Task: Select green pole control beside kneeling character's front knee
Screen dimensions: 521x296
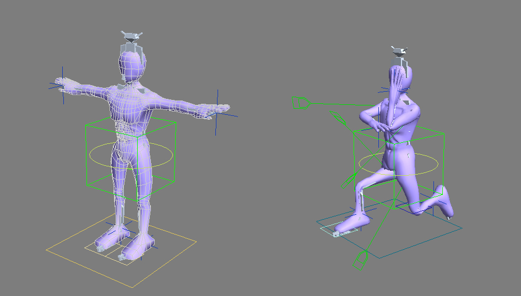Action: pos(349,180)
